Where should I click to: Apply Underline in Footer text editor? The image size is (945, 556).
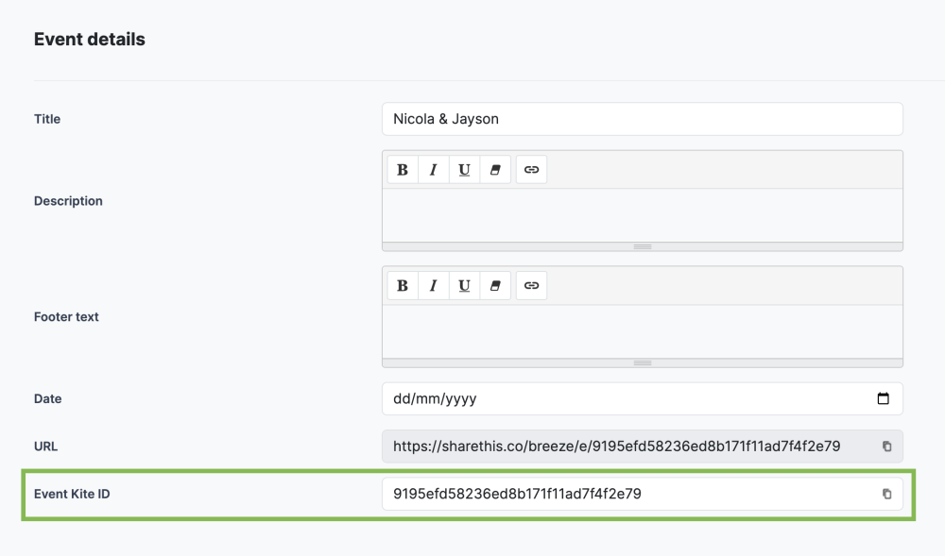click(x=464, y=286)
